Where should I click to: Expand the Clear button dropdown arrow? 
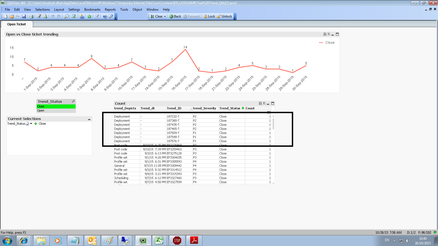(165, 16)
